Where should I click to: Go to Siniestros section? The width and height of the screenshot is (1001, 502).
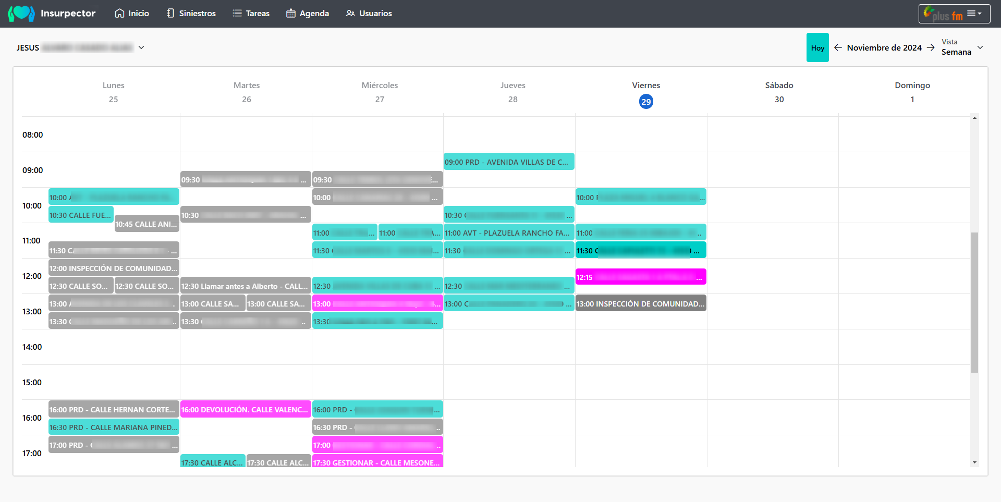pyautogui.click(x=191, y=13)
